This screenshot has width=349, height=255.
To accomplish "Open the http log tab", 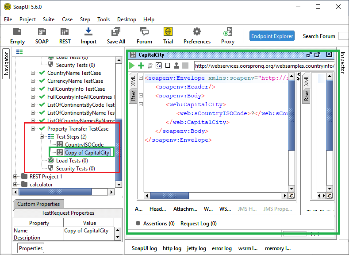I will 172,248.
